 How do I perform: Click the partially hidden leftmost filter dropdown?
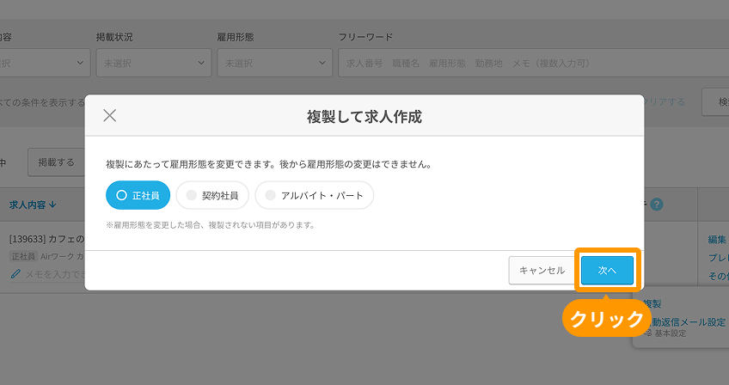pyautogui.click(x=45, y=63)
